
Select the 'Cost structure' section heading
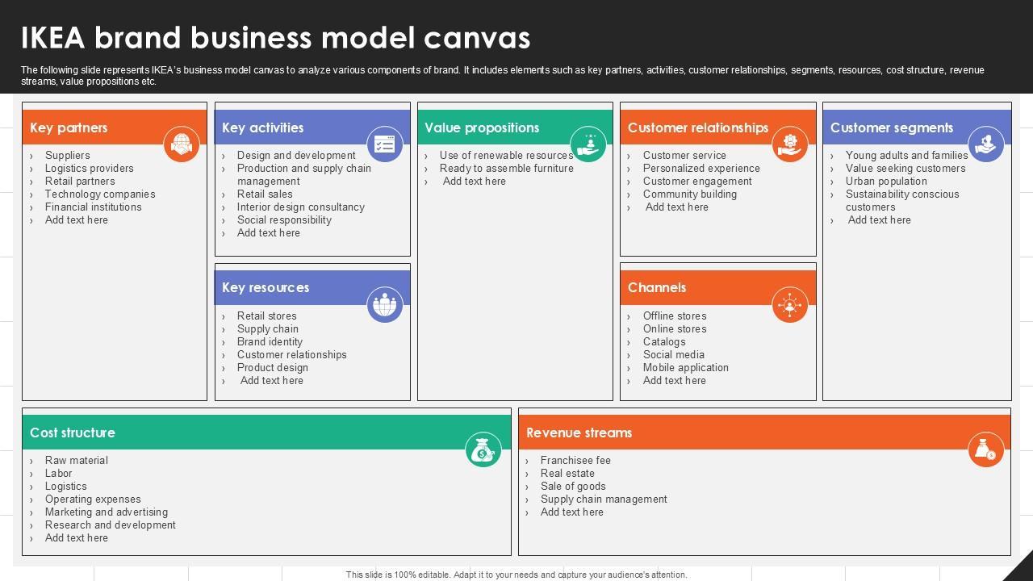(73, 433)
